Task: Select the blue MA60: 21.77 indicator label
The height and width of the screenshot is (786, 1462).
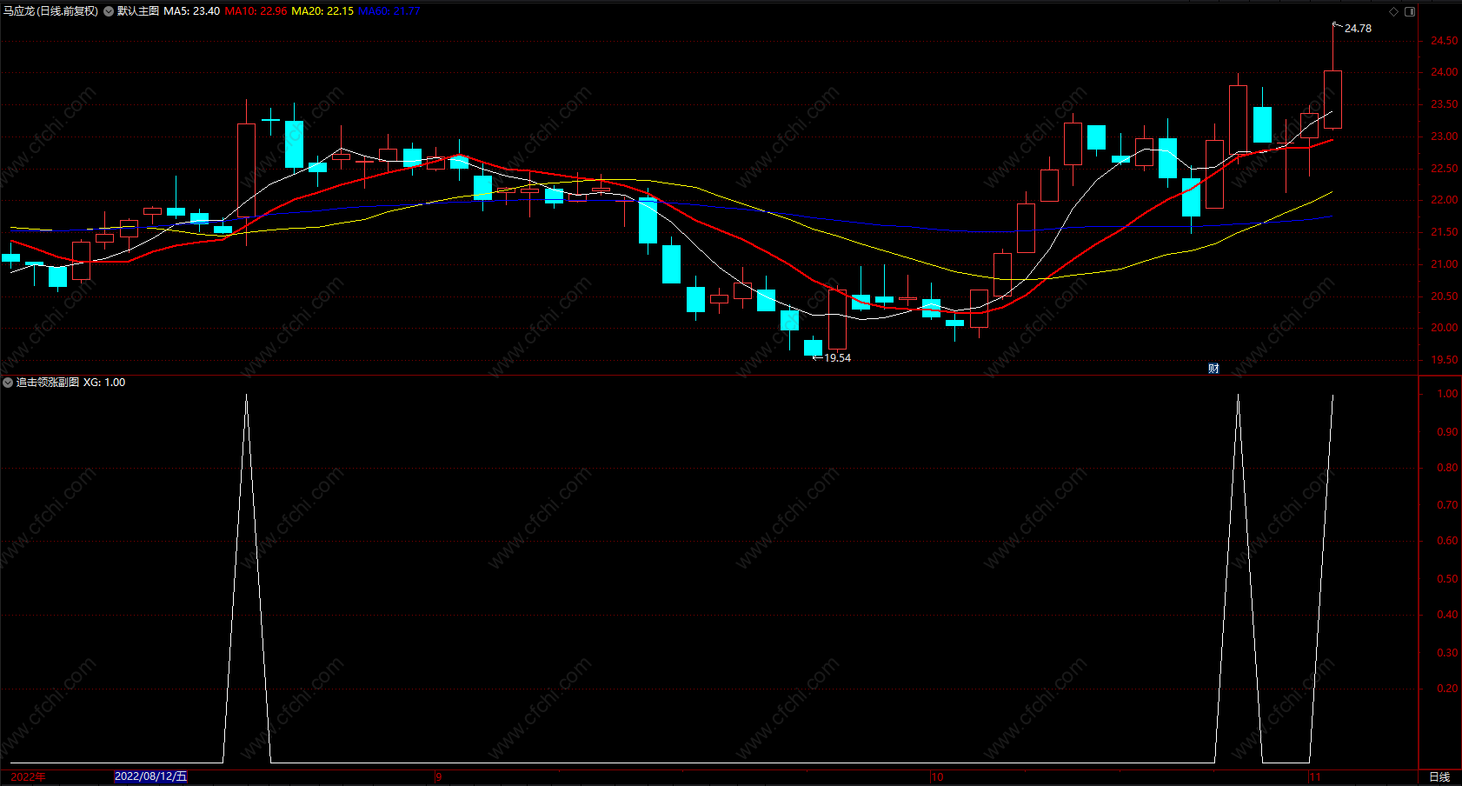Action: 389,11
